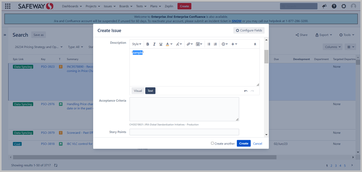Open the list view layout switcher
Image resolution: width=362 pixels, height=172 pixels.
tap(351, 47)
